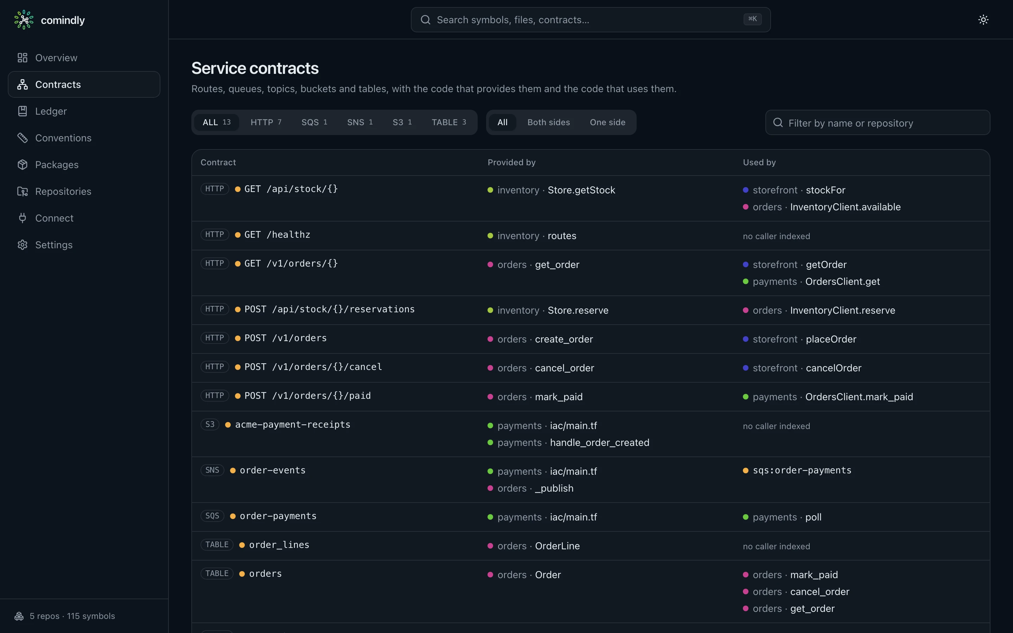The height and width of the screenshot is (633, 1013).
Task: Focus the Search symbols, files, contracts field
Action: pos(590,20)
